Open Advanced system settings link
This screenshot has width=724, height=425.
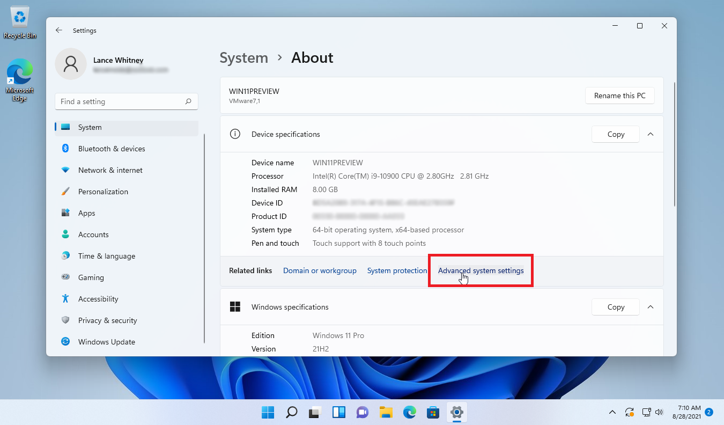pos(481,270)
